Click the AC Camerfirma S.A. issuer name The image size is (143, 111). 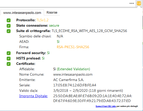click(68, 80)
